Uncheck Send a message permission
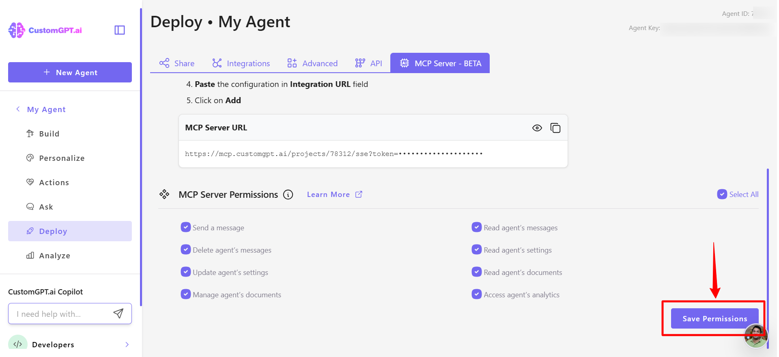 186,227
